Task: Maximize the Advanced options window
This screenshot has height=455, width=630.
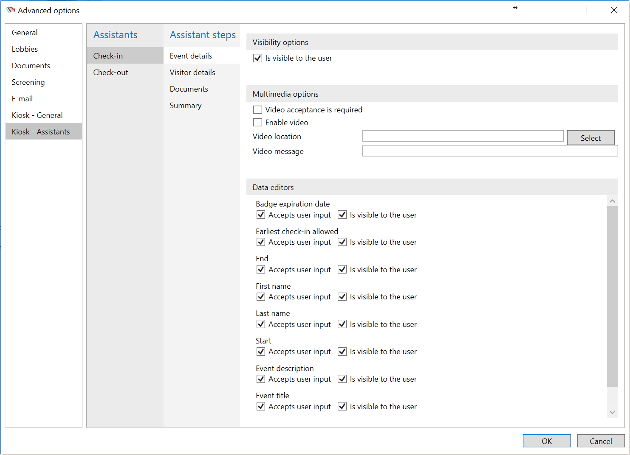Action: [x=584, y=10]
